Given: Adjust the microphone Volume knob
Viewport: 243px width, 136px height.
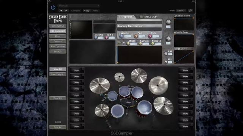Looking at the screenshot, I should coord(121,36).
